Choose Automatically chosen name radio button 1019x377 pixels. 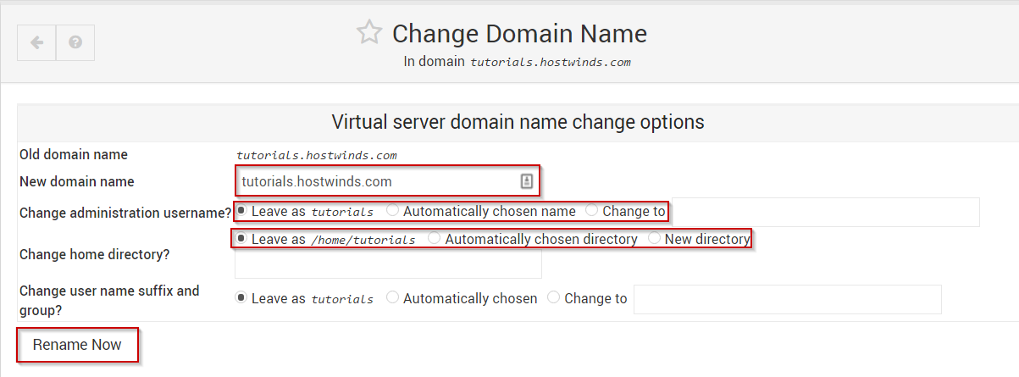392,210
